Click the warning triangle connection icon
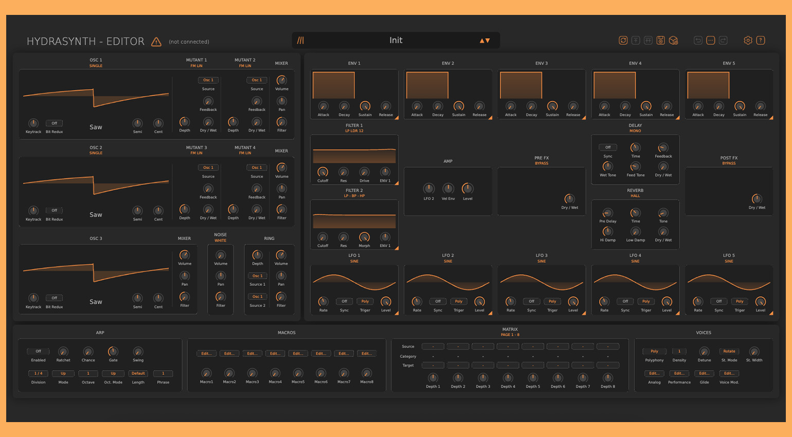This screenshot has height=437, width=792. coord(156,42)
